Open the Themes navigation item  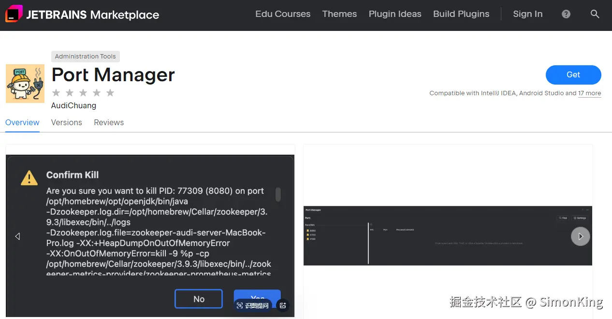(x=339, y=14)
